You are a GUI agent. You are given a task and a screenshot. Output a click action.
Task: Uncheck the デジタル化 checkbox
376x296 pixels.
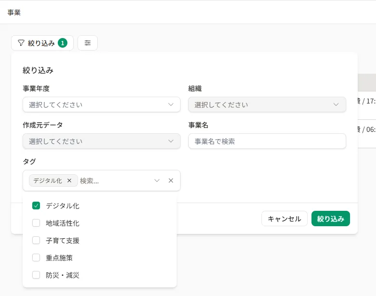36,206
